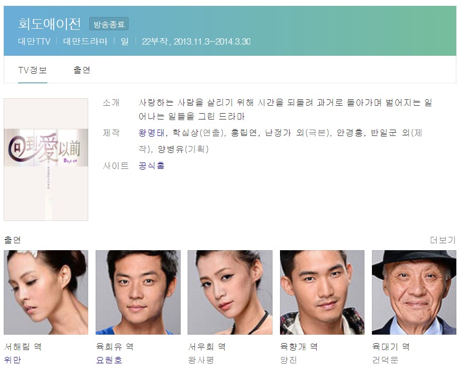Click the actor name 양진
467x375 pixels.
[288, 360]
